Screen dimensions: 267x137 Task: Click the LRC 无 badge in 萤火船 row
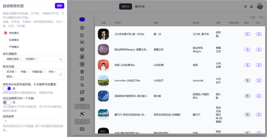[259, 96]
